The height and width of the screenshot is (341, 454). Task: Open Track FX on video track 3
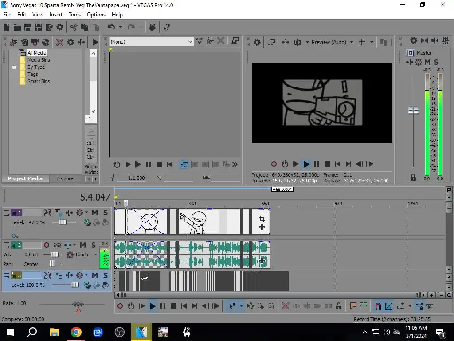[x=80, y=275]
